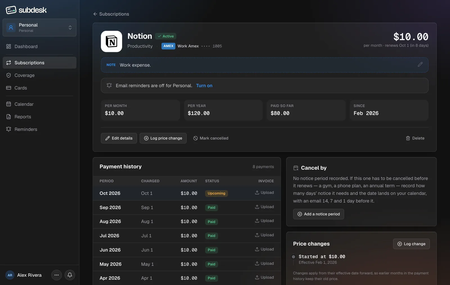Click the Productivity category label
450x285 pixels.
click(140, 46)
